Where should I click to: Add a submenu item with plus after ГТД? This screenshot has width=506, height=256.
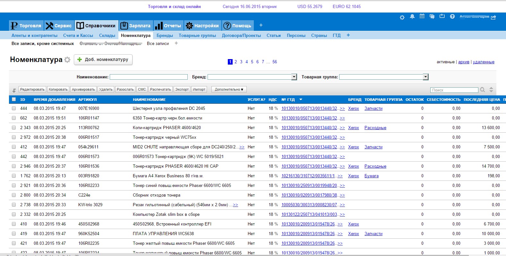coord(348,35)
